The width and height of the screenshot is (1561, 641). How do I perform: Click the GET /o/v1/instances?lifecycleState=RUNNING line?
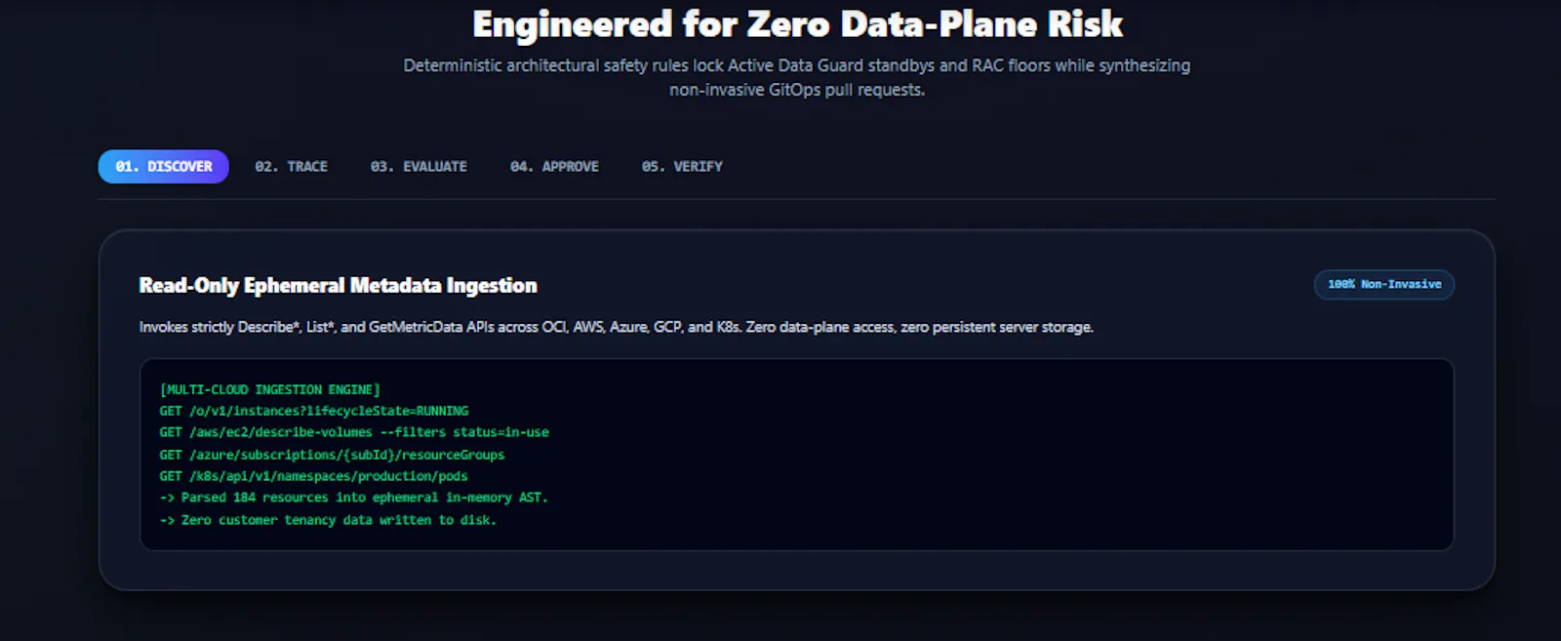coord(314,411)
